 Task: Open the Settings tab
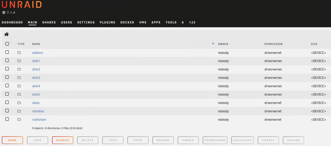pyautogui.click(x=86, y=22)
